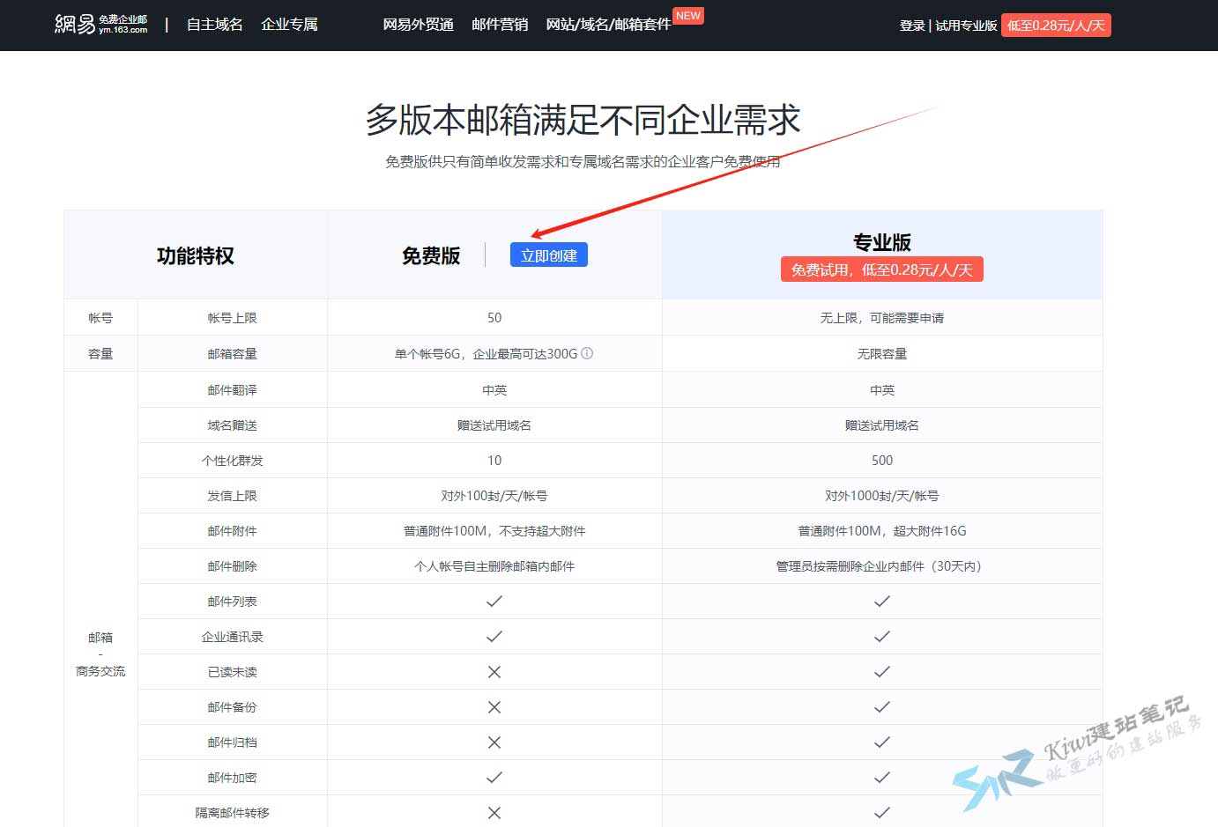The image size is (1218, 827).
Task: Click the 已读未读 feature label
Action: pos(233,672)
